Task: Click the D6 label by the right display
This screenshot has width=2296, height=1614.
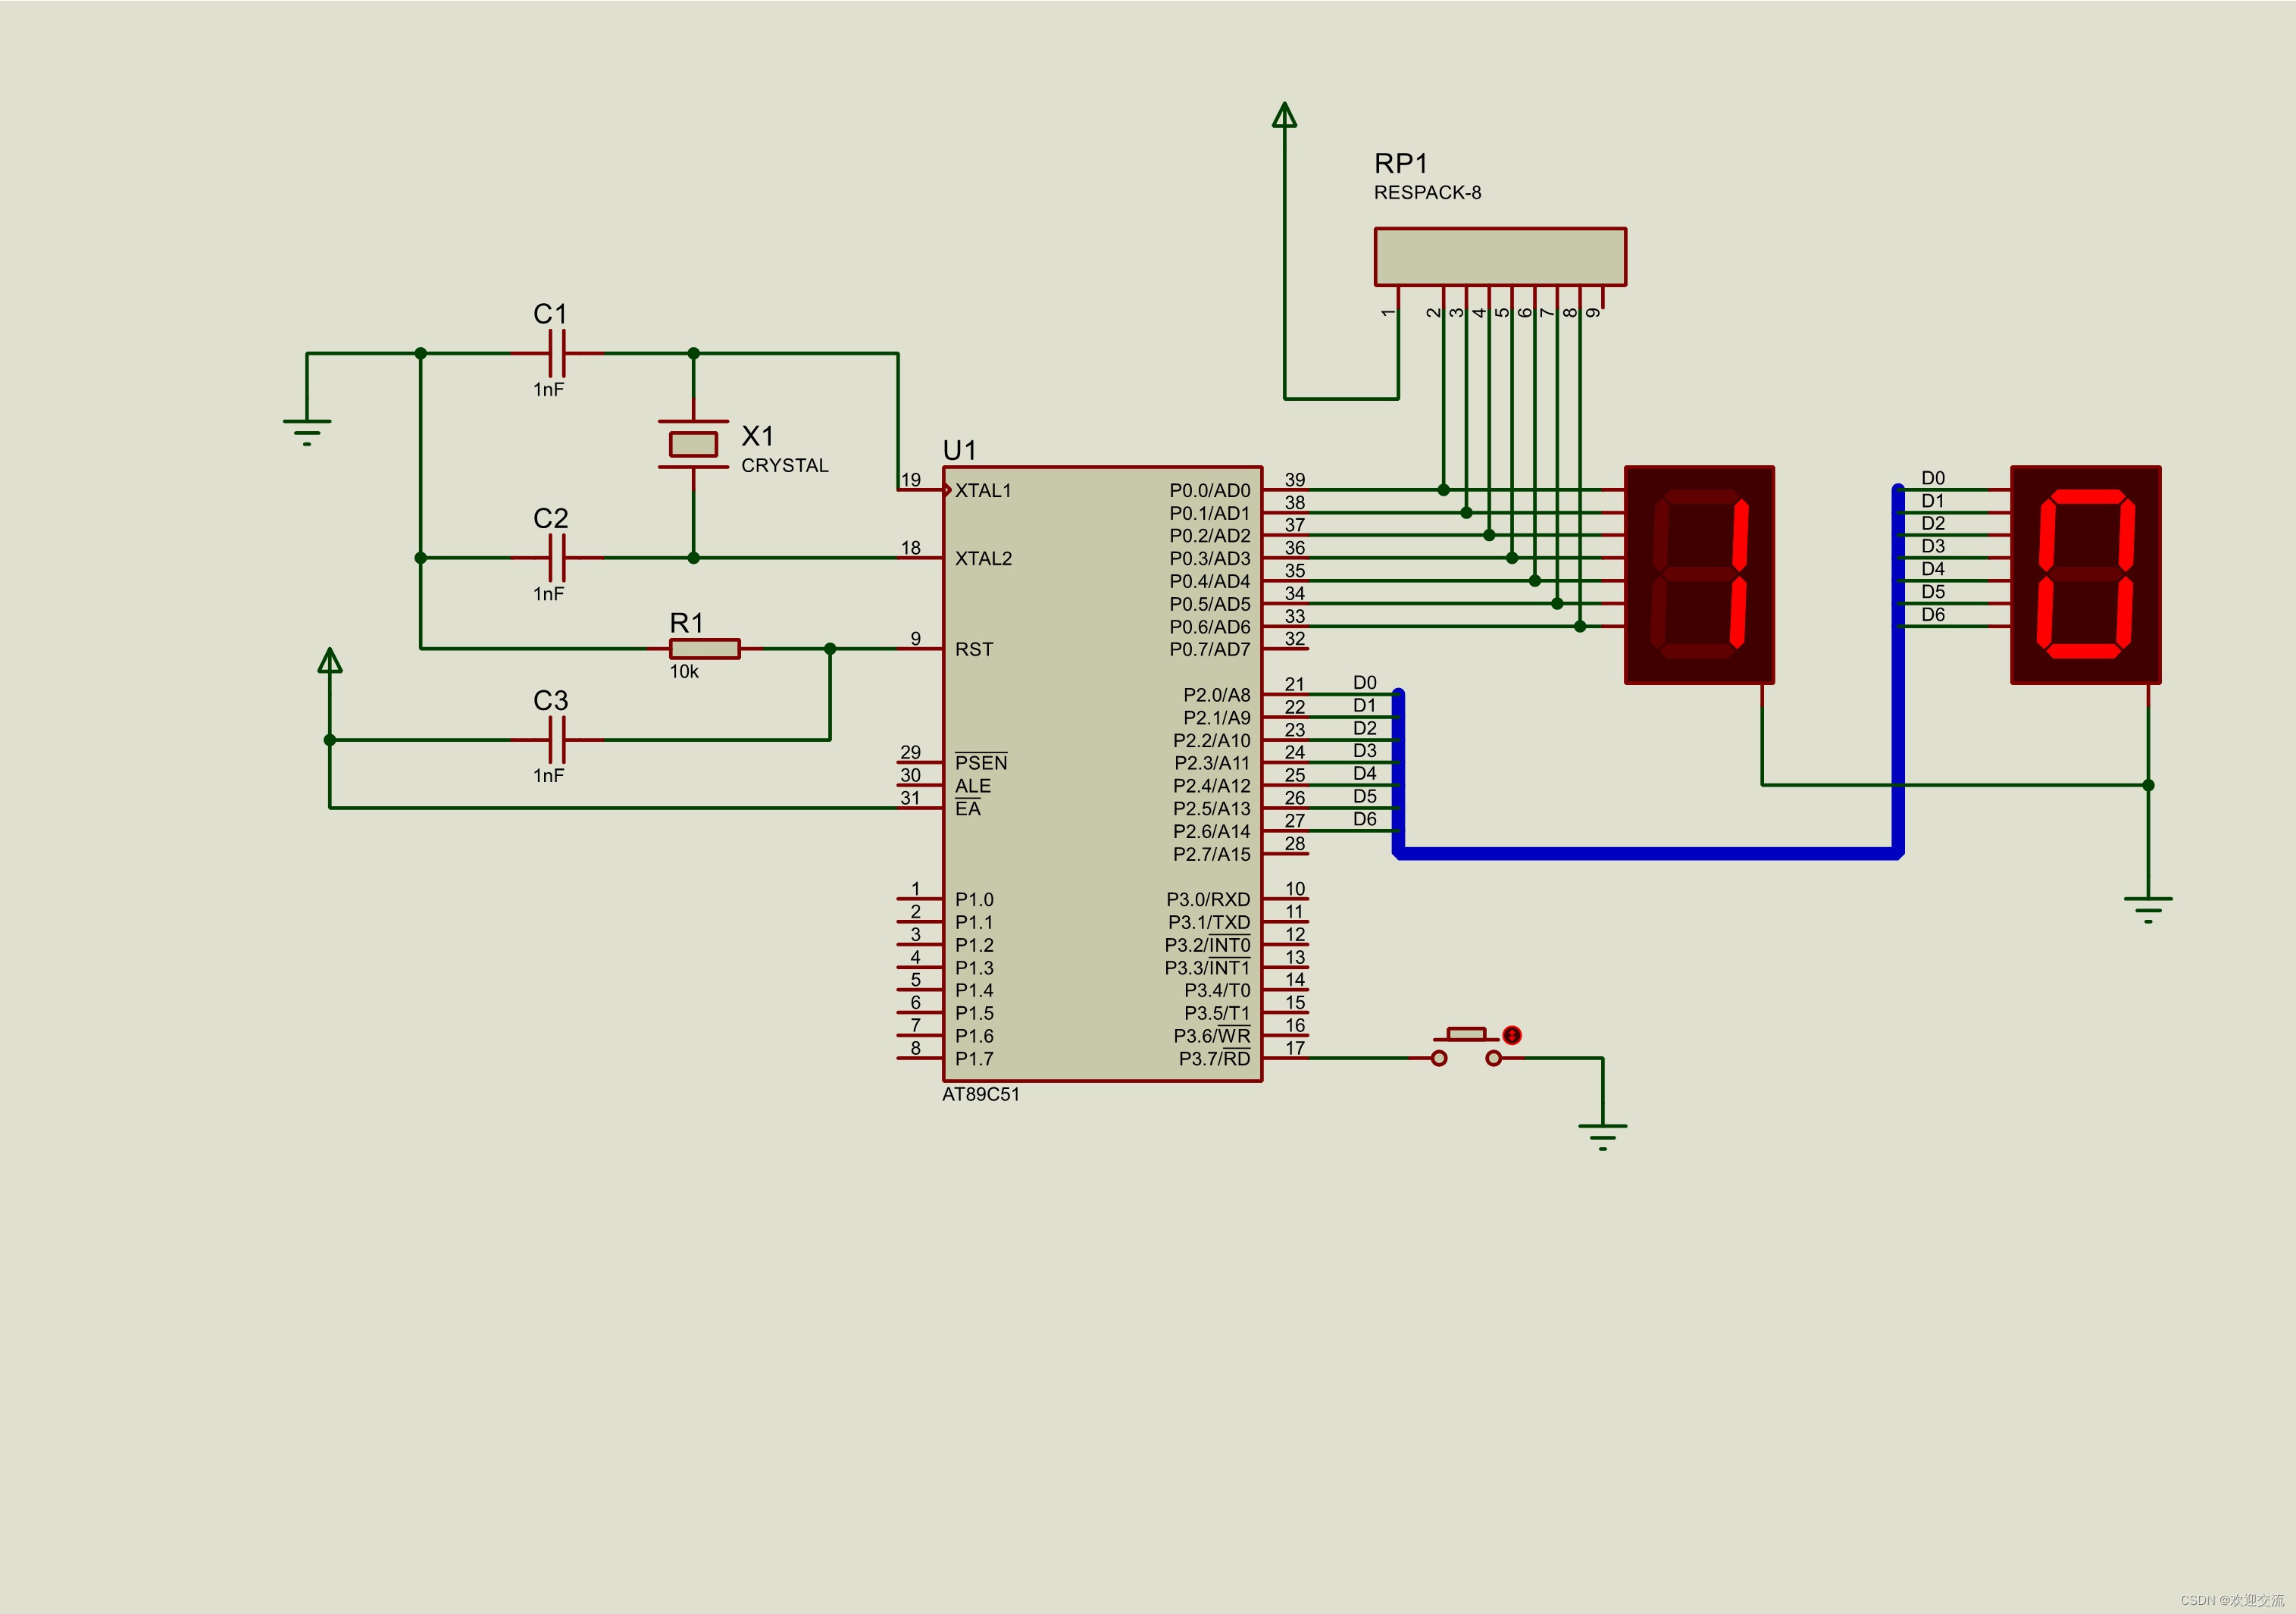Action: (x=1933, y=614)
